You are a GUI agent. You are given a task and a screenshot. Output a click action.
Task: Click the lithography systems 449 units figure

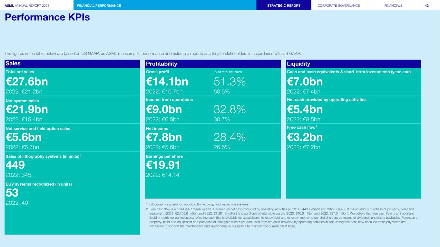15,165
